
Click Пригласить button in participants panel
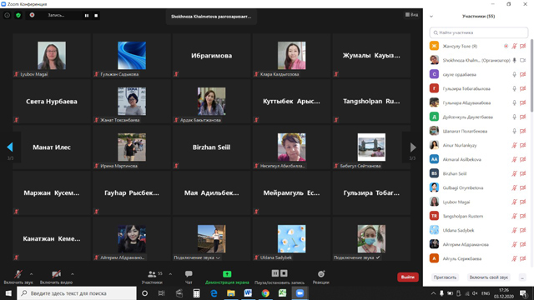coord(445,277)
